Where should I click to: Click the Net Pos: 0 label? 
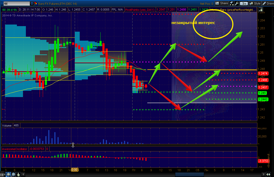(206, 4)
